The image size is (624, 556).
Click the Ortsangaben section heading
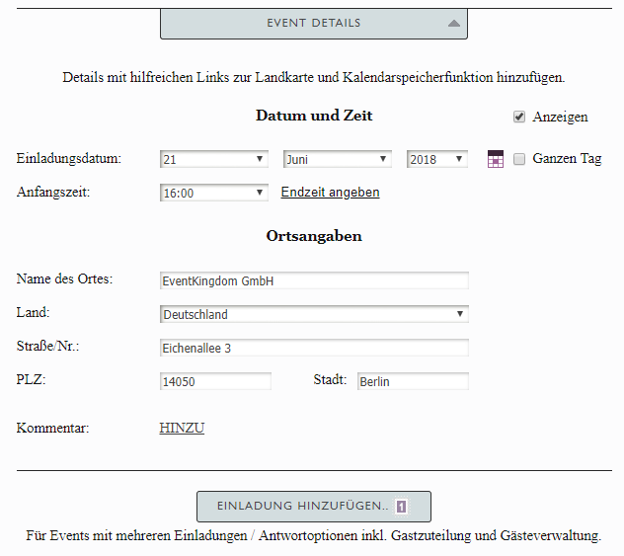314,237
